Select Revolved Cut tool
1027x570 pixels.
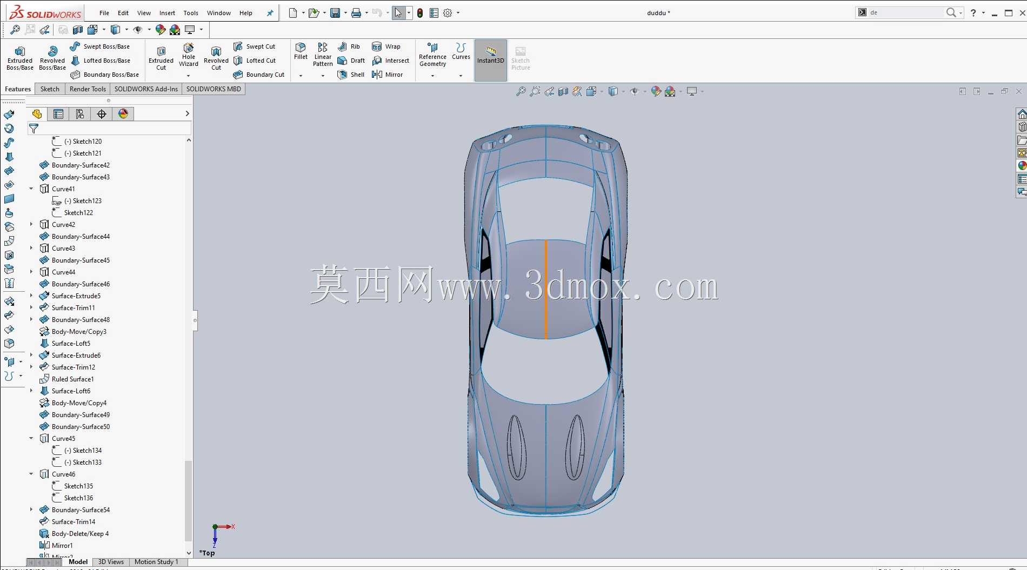[x=216, y=58]
